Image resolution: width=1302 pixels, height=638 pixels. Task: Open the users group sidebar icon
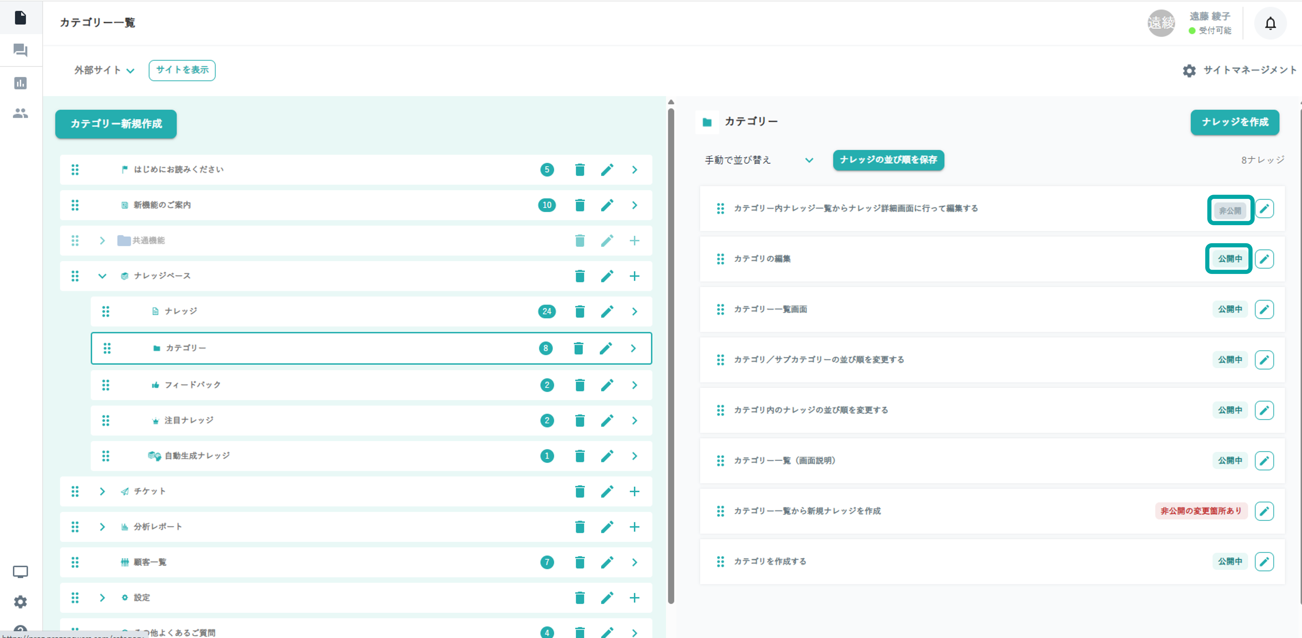(x=20, y=113)
